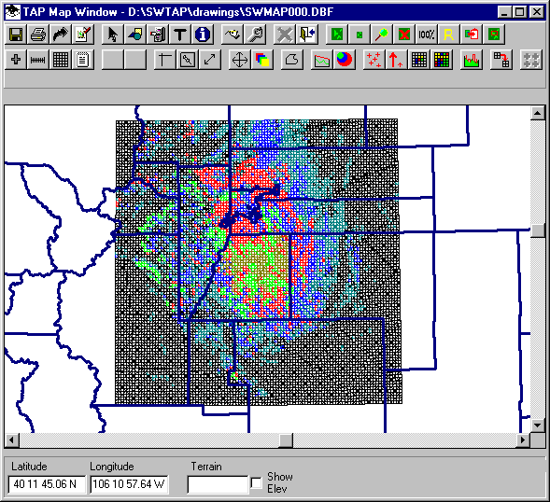Image resolution: width=550 pixels, height=502 pixels.
Task: Click the vertical scrollbar down arrow
Action: pyautogui.click(x=538, y=425)
